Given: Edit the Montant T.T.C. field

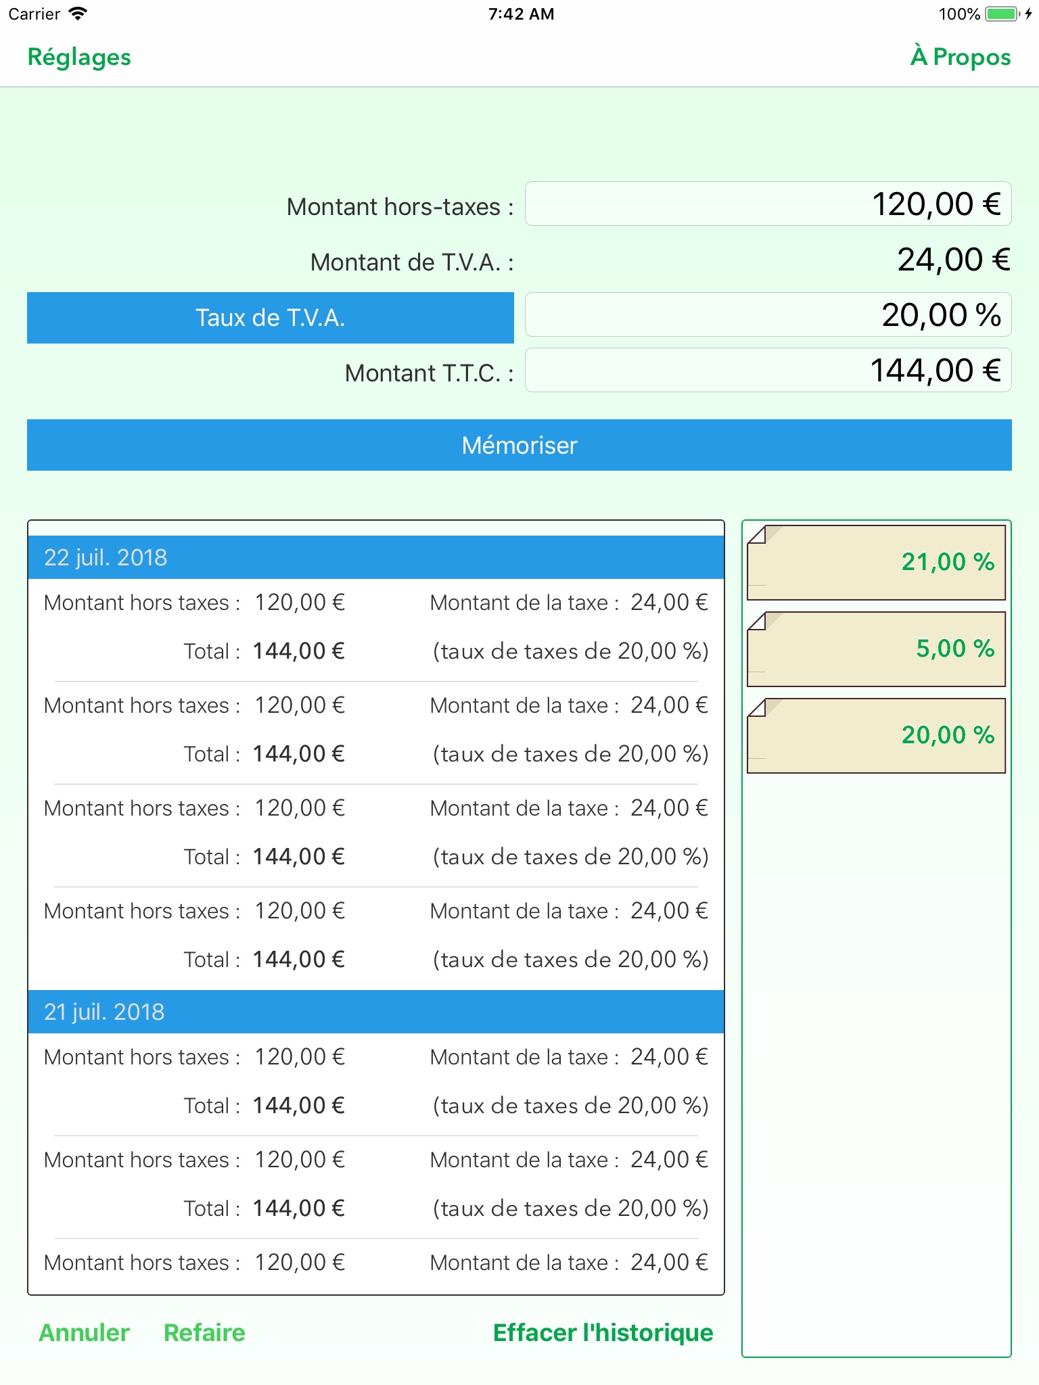Looking at the screenshot, I should [768, 370].
